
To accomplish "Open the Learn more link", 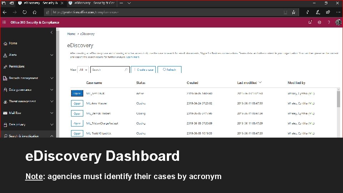I will coord(133,57).
